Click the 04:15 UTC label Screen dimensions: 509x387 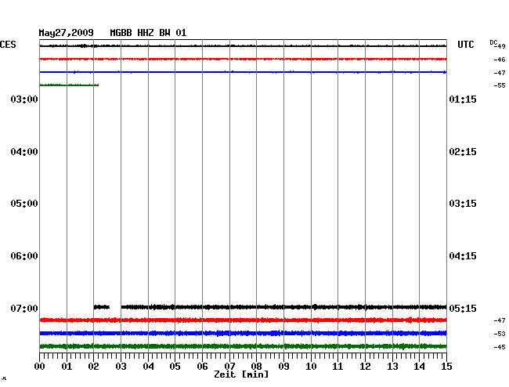(x=463, y=256)
